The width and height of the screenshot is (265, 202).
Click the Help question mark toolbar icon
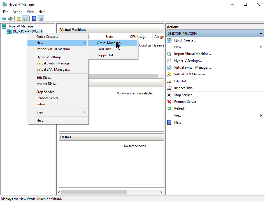click(34, 18)
